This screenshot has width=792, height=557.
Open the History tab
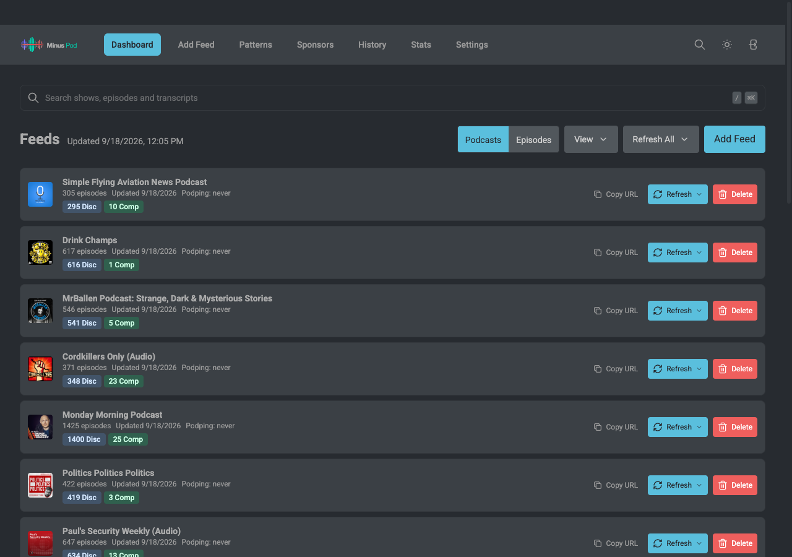[x=372, y=45]
